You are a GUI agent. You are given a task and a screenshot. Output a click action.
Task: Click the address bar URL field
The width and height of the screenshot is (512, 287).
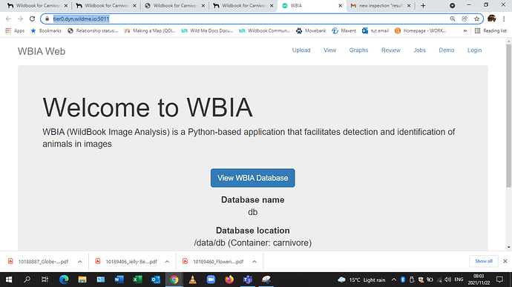pyautogui.click(x=248, y=19)
